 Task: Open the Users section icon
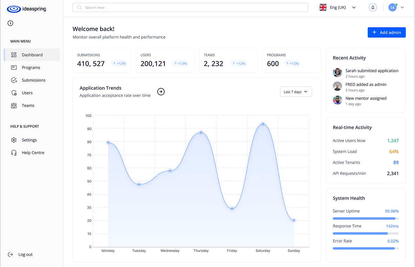click(13, 93)
